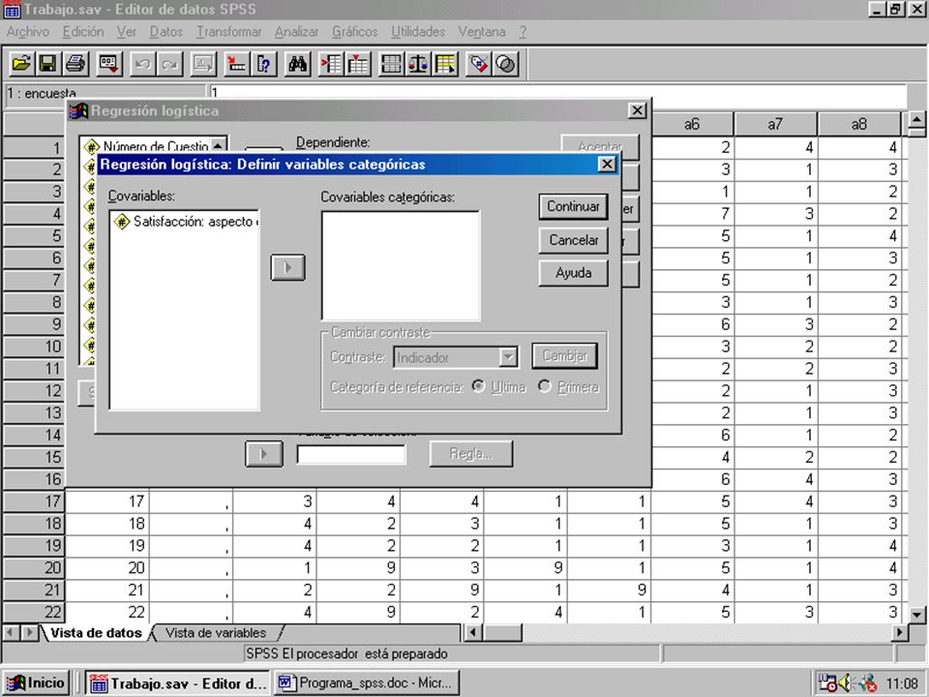Viewport: 929px width, 697px height.
Task: Click the a7 column header
Action: tap(775, 124)
